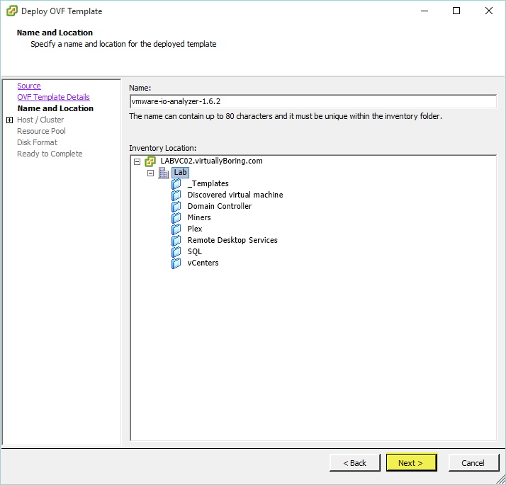Go back with the < Back button

354,463
